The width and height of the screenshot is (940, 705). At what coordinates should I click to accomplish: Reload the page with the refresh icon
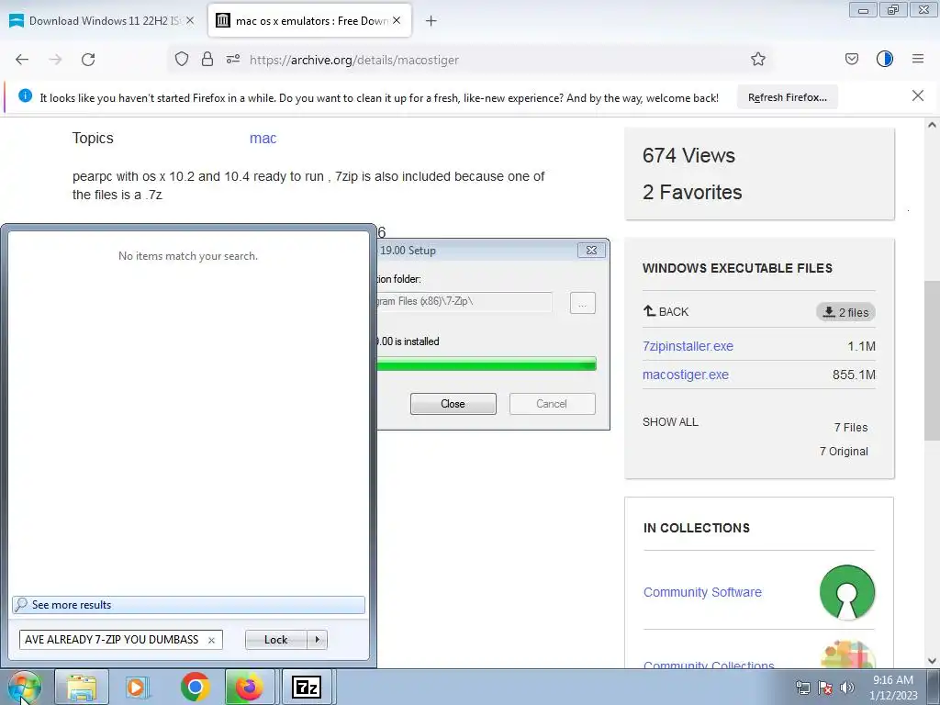[88, 60]
